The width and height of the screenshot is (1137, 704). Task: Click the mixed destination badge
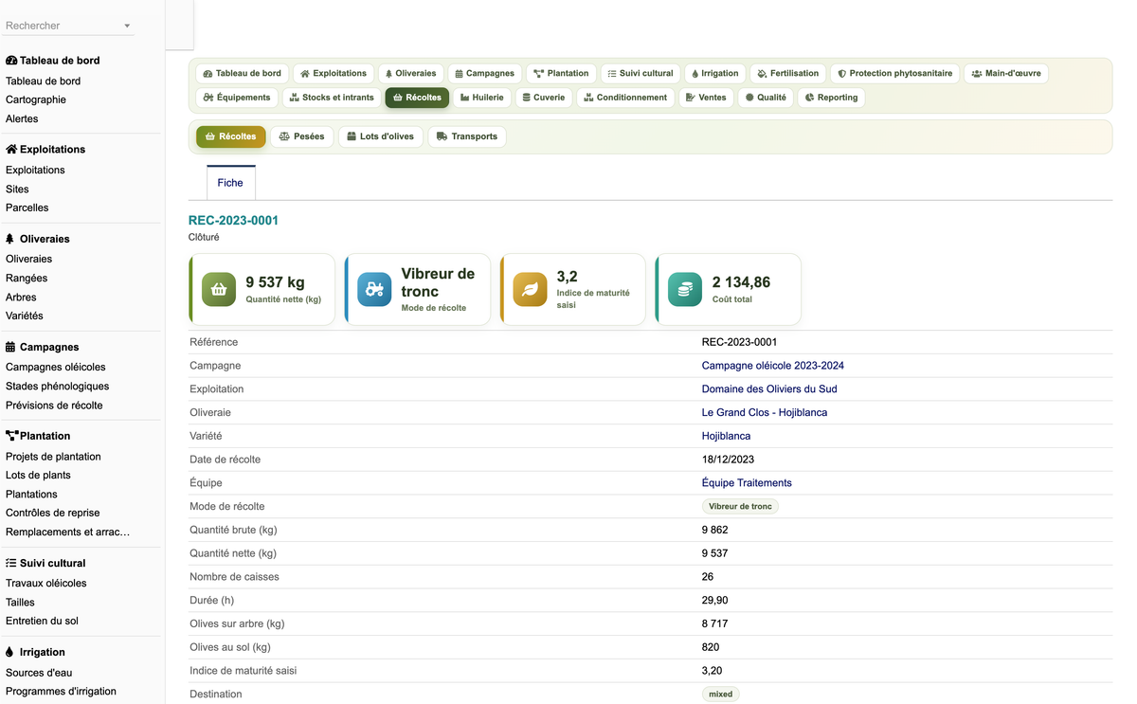(720, 694)
